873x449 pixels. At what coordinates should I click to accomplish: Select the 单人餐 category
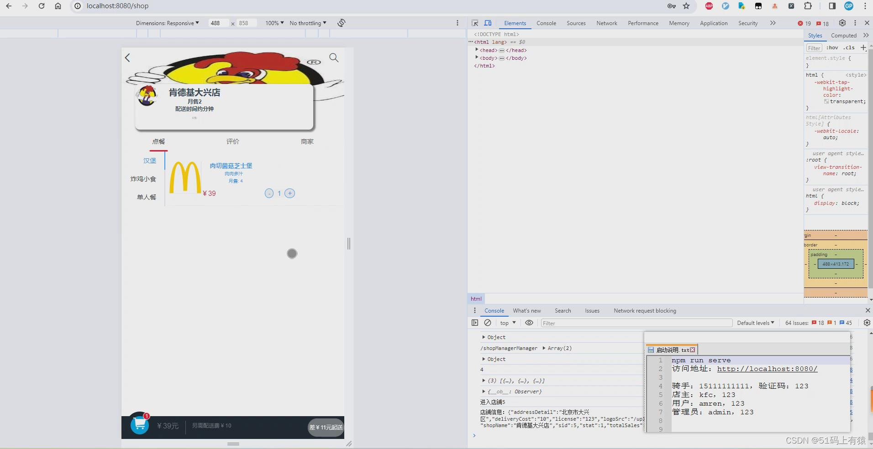(147, 197)
